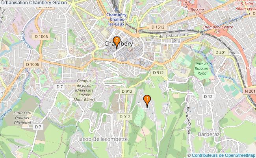
Task: Click the Barberaz town label
Action: coord(208,134)
